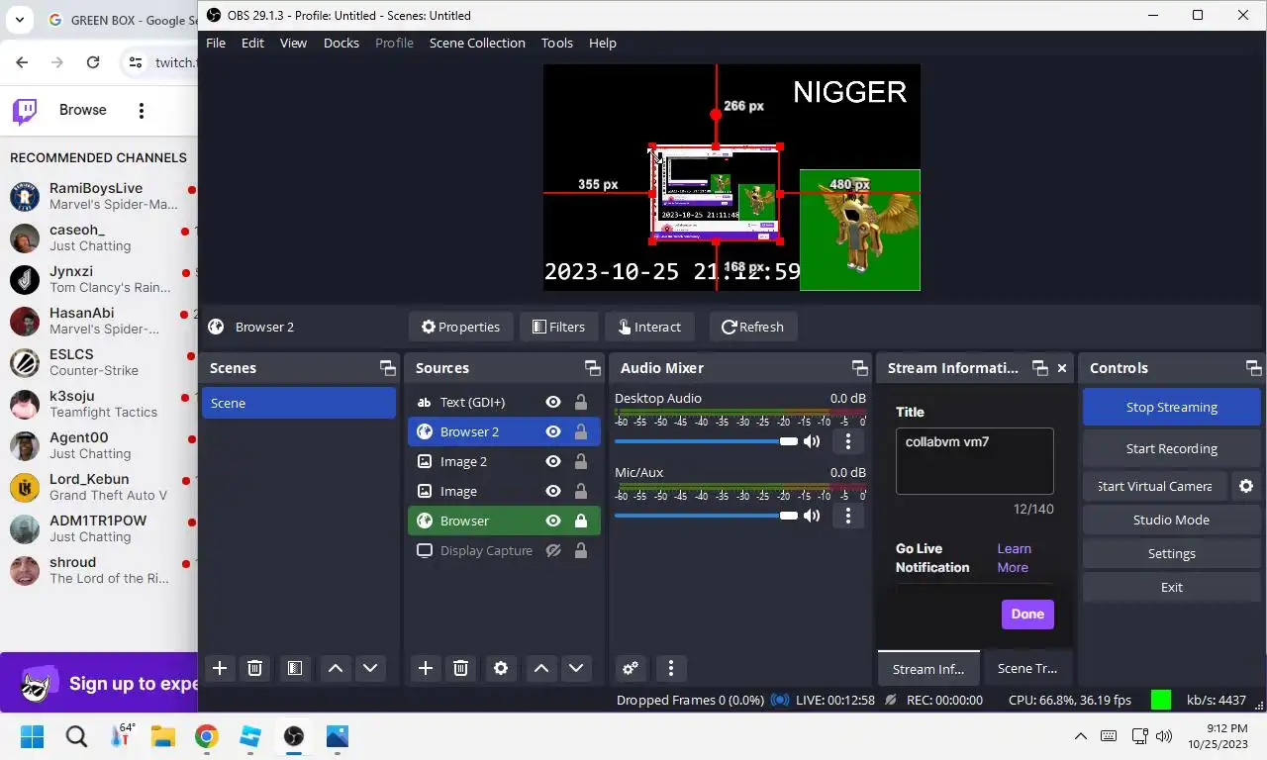Image resolution: width=1267 pixels, height=760 pixels.
Task: Lock the Browser 2 source
Action: click(581, 431)
